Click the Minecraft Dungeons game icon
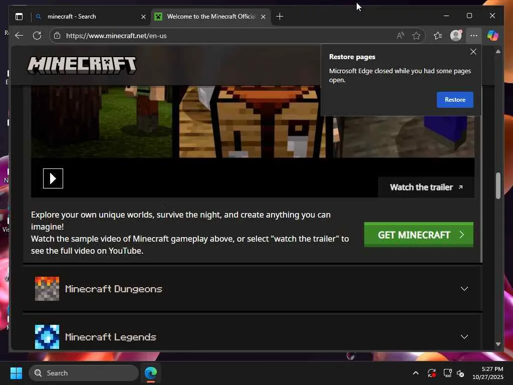513x385 pixels. click(47, 288)
